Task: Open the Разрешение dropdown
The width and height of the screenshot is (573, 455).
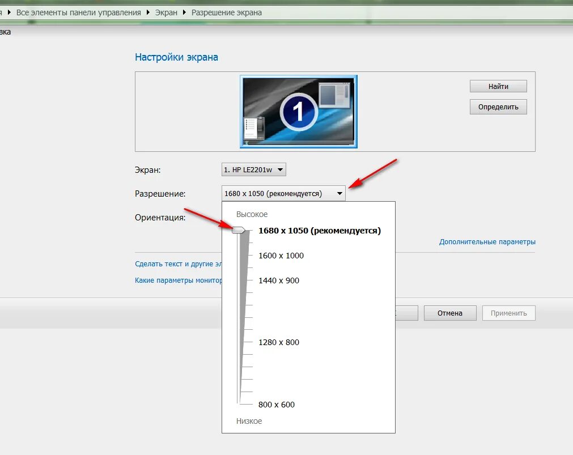Action: pyautogui.click(x=283, y=193)
